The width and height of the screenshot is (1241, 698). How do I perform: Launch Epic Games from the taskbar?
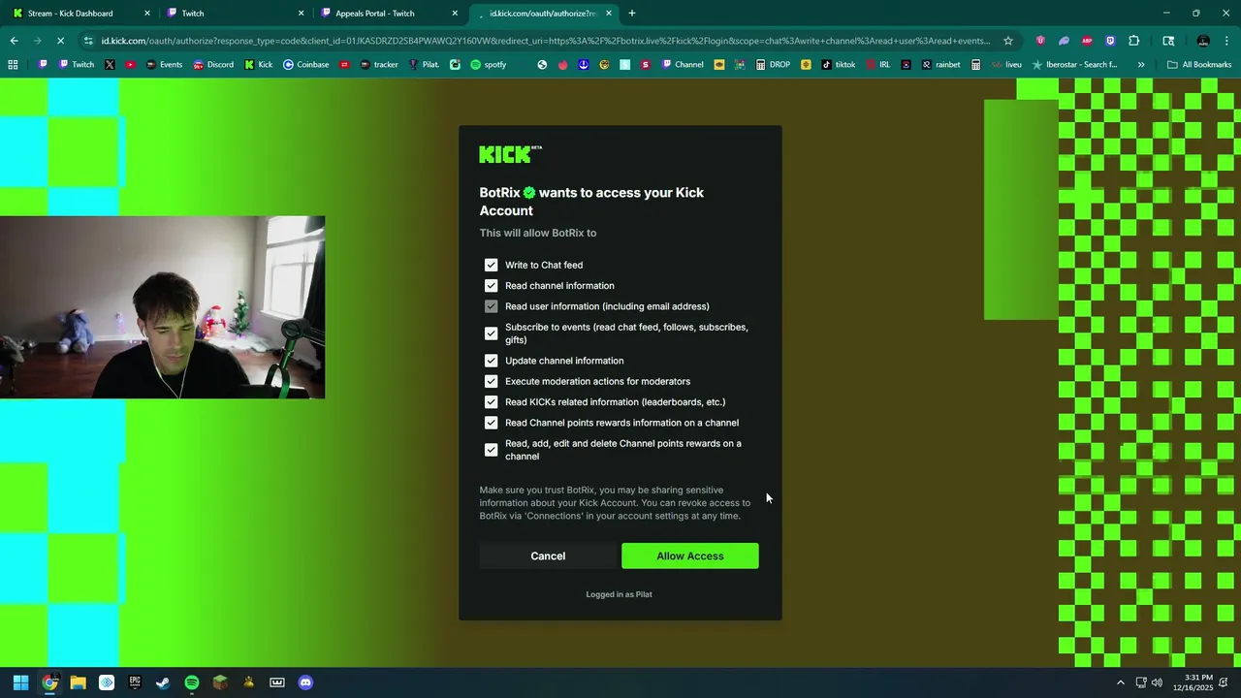click(x=135, y=682)
